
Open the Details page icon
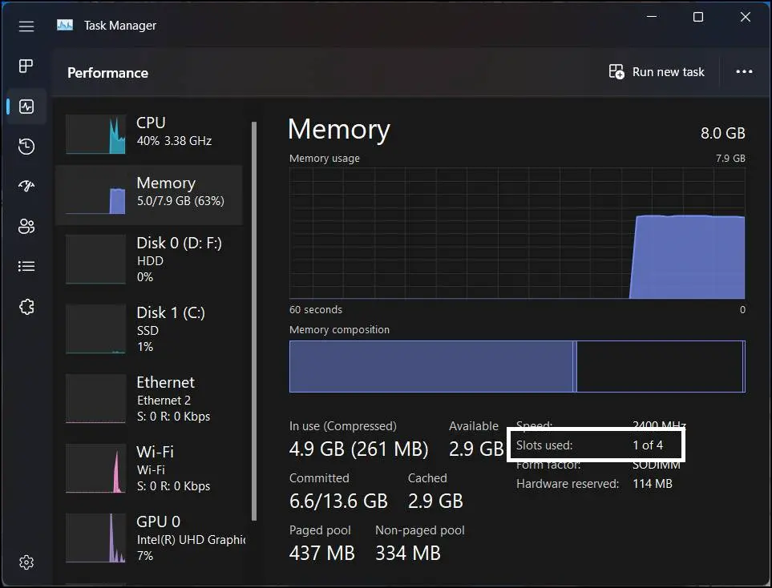(26, 266)
